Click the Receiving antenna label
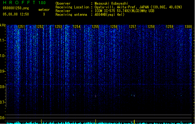This screenshot has width=195, height=124. 71,15
